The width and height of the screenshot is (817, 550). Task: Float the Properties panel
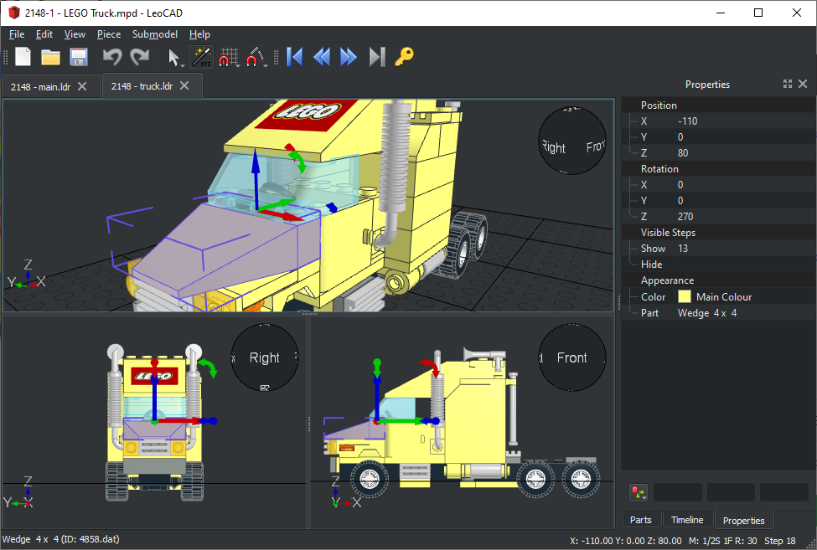point(787,85)
